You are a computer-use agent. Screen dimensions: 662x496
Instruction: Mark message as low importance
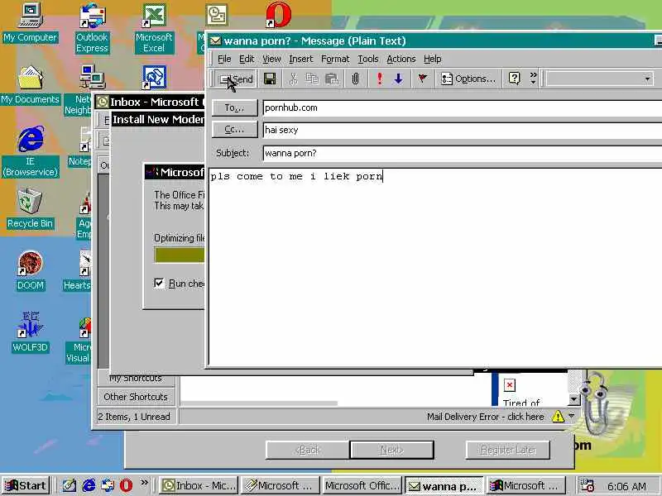[x=399, y=79]
